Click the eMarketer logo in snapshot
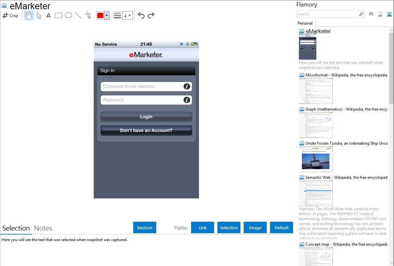 click(146, 55)
